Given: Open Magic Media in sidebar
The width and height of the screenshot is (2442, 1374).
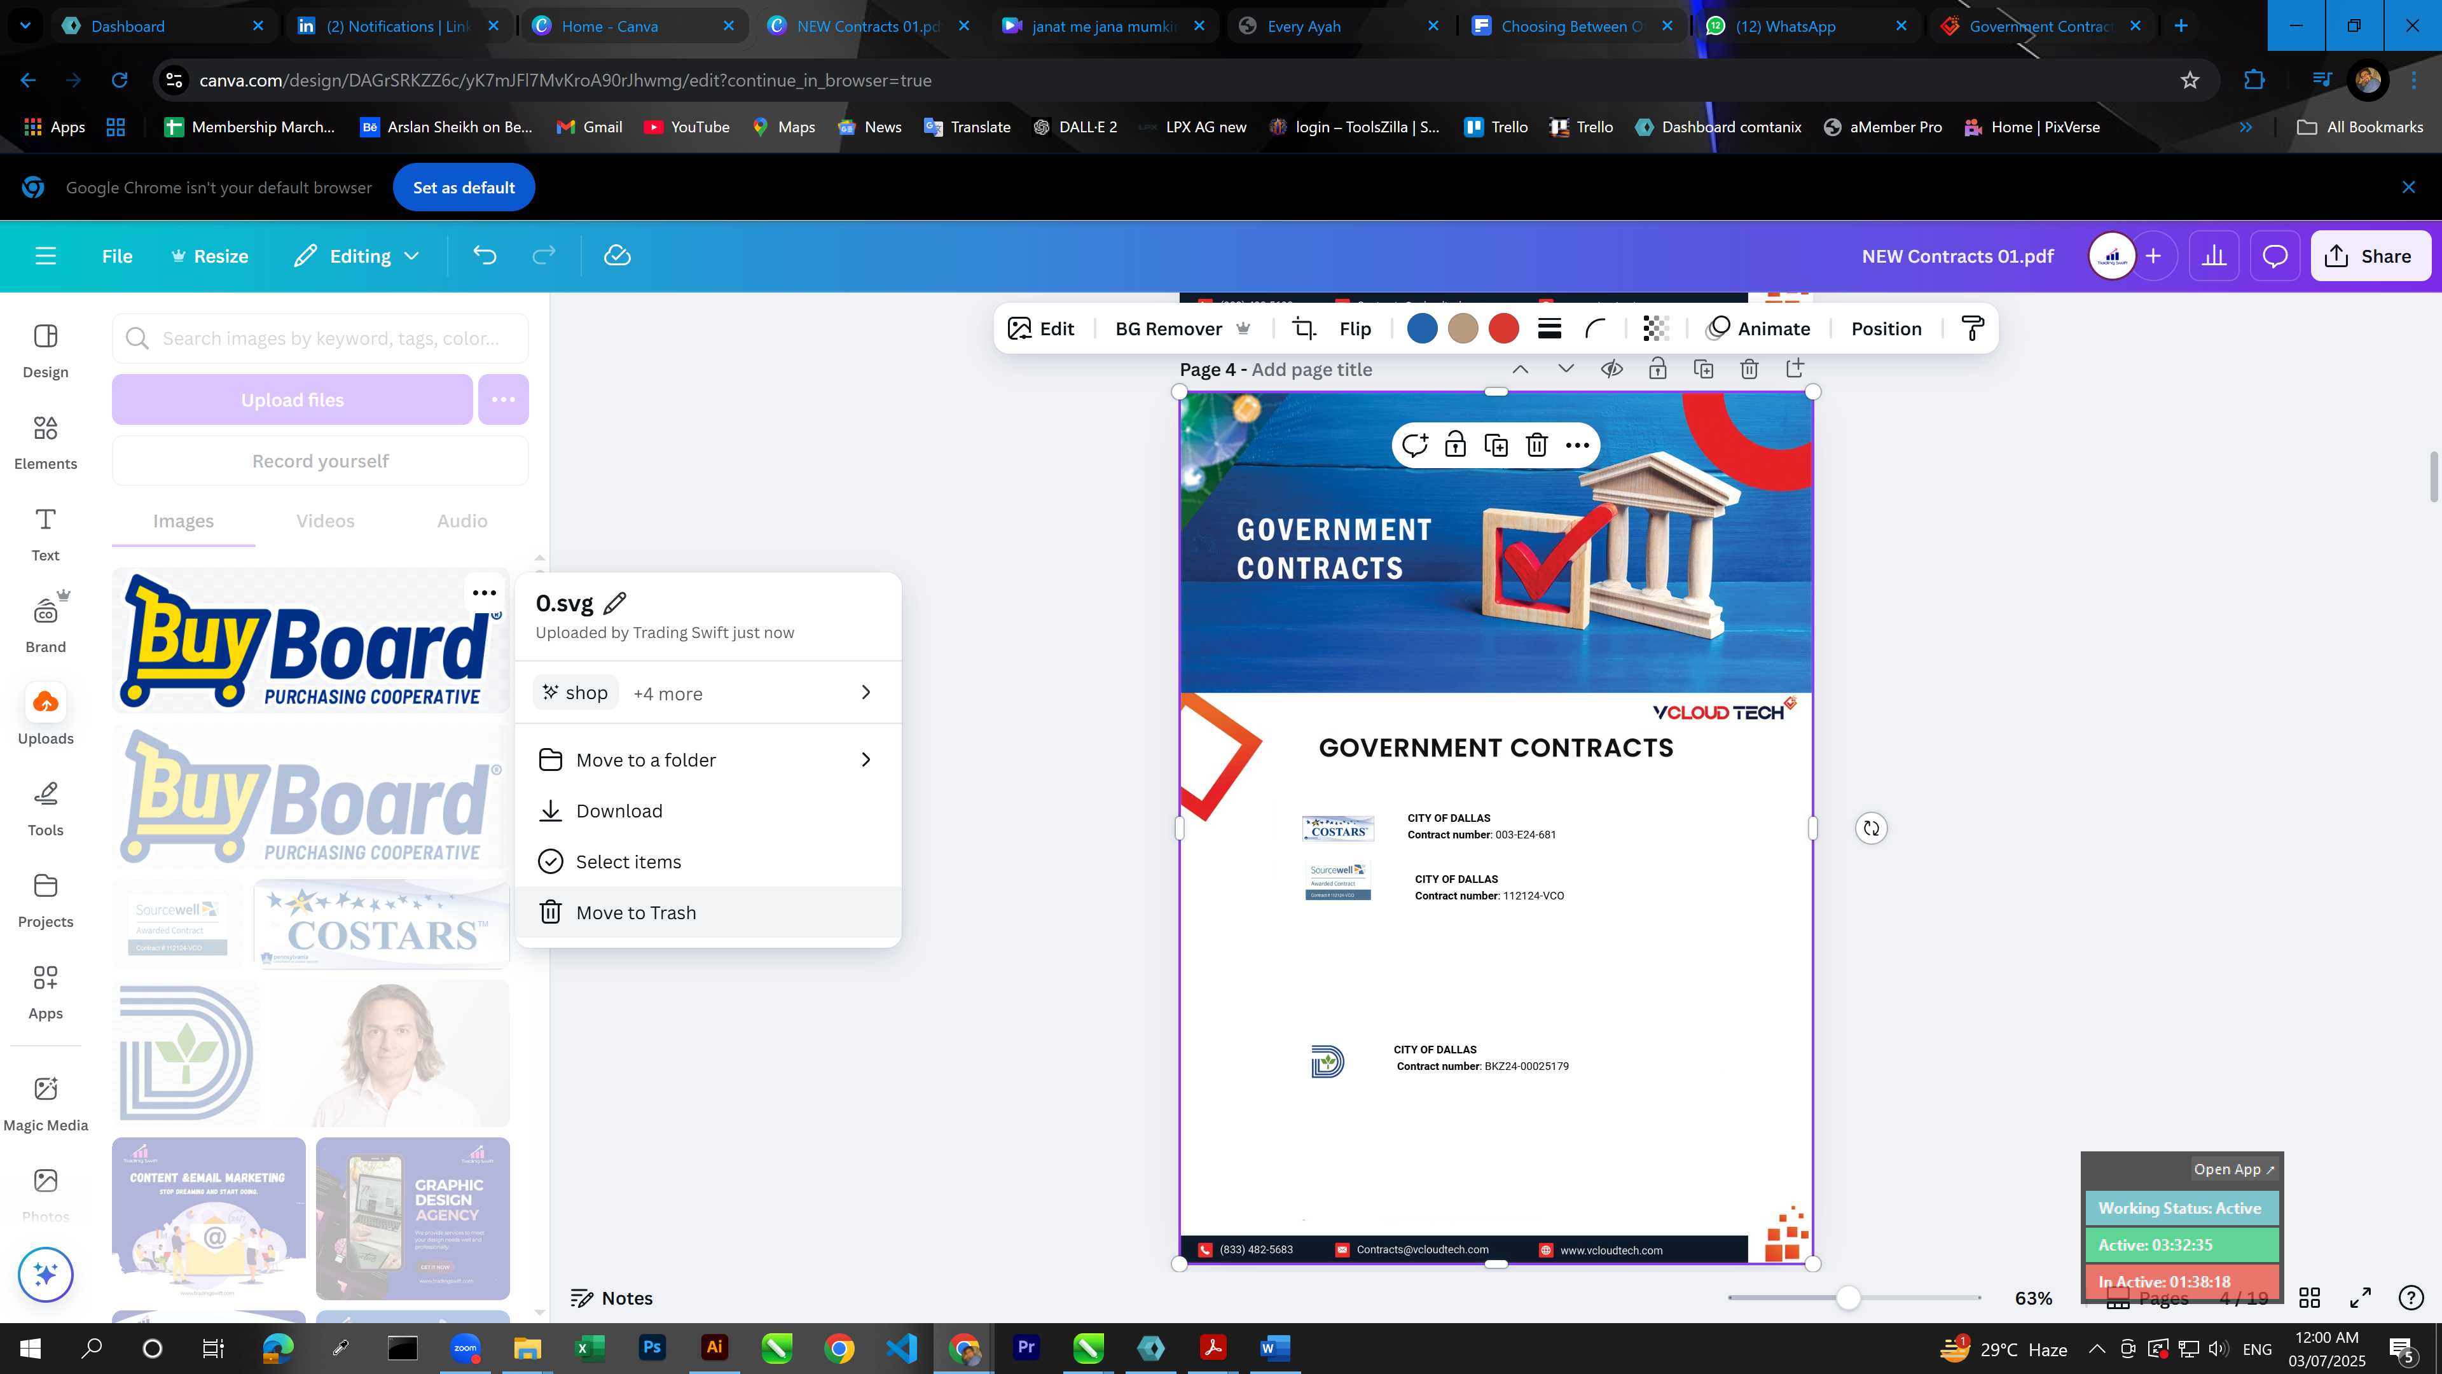Looking at the screenshot, I should (x=46, y=1104).
